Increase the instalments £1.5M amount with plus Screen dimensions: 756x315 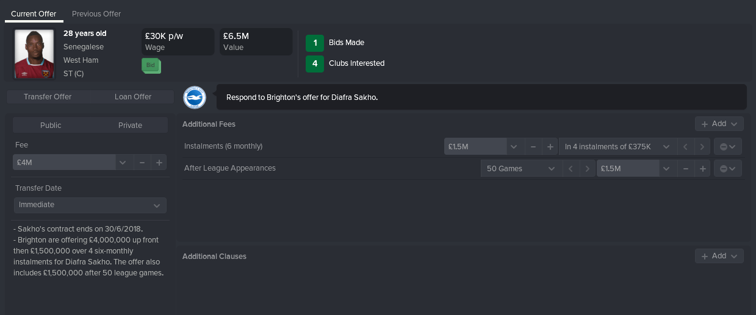(x=550, y=147)
